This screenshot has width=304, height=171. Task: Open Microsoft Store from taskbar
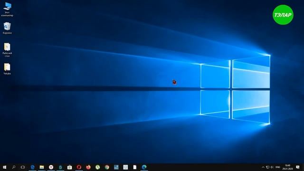pyautogui.click(x=70, y=167)
